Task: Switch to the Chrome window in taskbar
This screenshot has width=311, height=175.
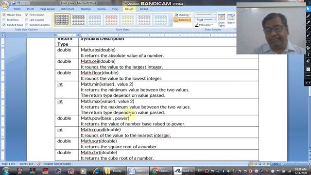Action: coord(161,171)
